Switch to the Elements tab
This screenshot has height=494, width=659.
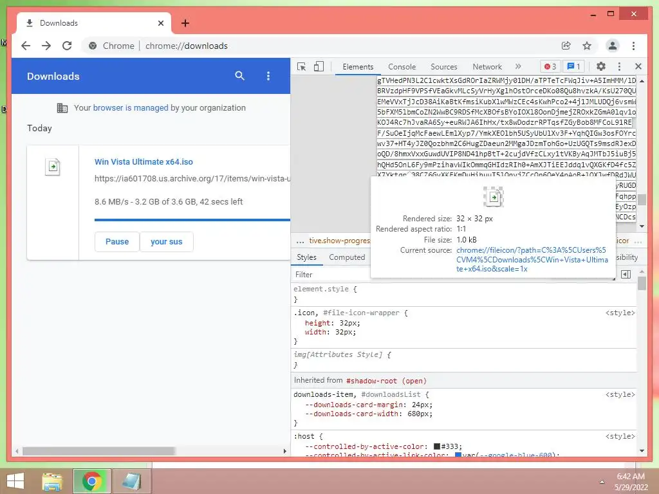tap(358, 67)
